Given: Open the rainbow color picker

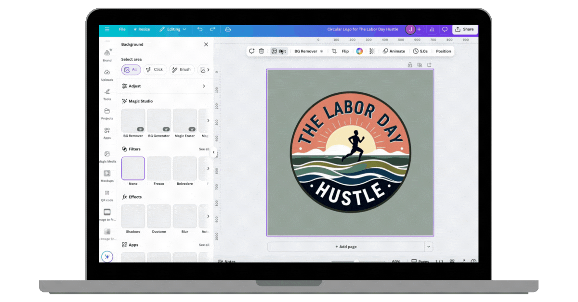Looking at the screenshot, I should point(359,51).
